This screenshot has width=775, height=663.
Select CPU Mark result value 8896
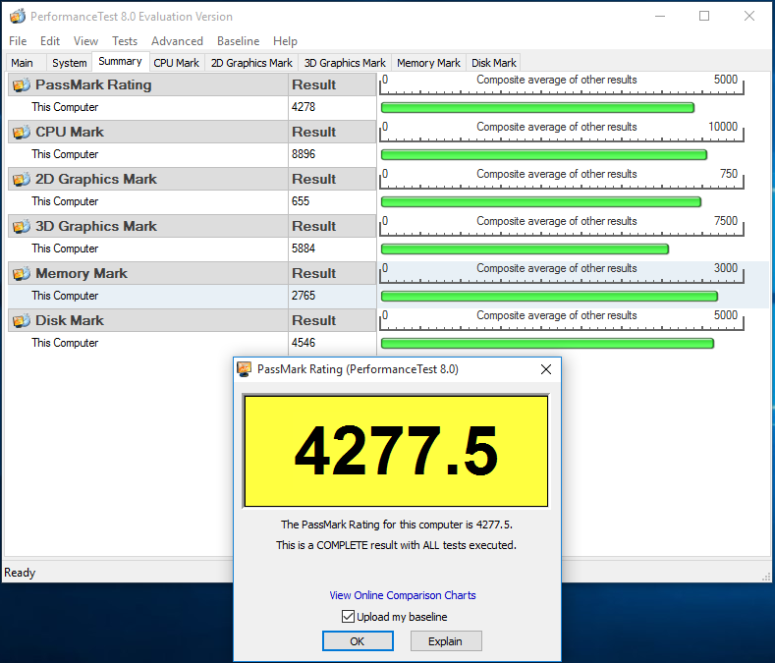coord(304,154)
